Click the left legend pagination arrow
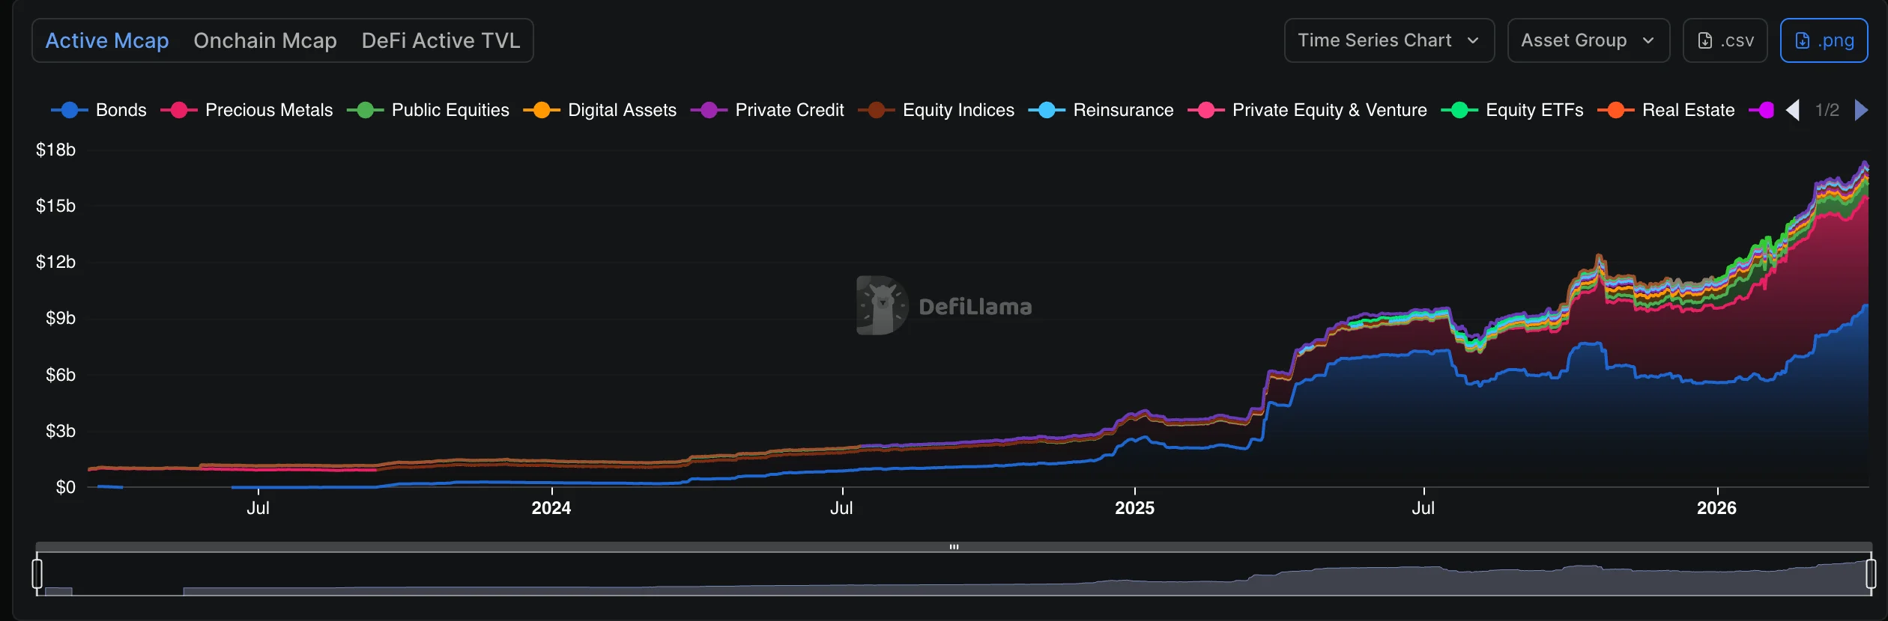The width and height of the screenshot is (1888, 621). point(1794,109)
